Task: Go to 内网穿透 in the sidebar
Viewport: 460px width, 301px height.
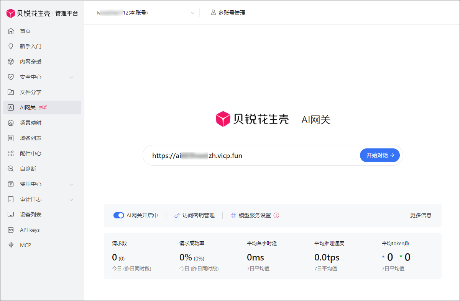Action: click(42, 62)
